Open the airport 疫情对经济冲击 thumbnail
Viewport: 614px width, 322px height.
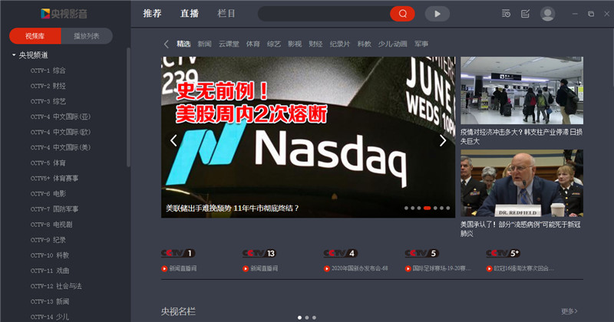click(x=522, y=90)
